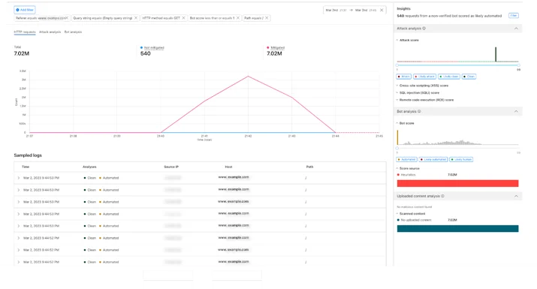This screenshot has height=289, width=537.
Task: Switch to the HTTP requests tab
Action: click(x=25, y=32)
